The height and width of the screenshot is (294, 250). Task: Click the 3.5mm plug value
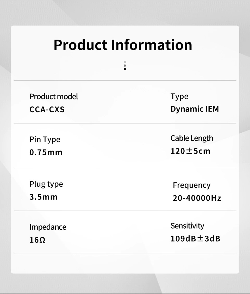point(43,197)
